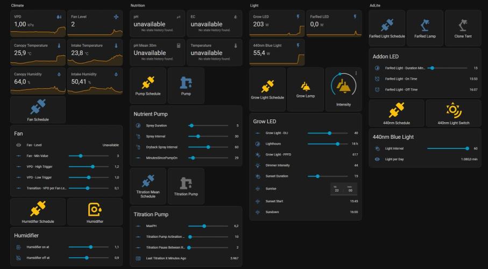Click the Lighthours row icon
Viewport: 488px width, 269px height.
click(257, 144)
